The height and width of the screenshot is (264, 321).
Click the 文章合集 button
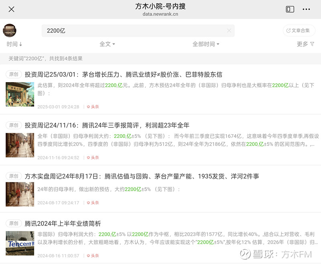tap(299, 30)
